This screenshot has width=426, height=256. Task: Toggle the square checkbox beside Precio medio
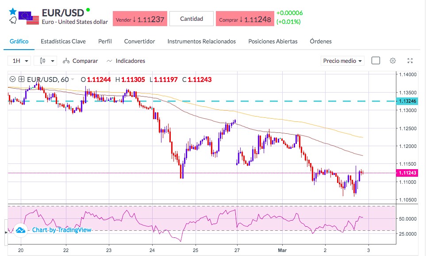[x=376, y=60]
